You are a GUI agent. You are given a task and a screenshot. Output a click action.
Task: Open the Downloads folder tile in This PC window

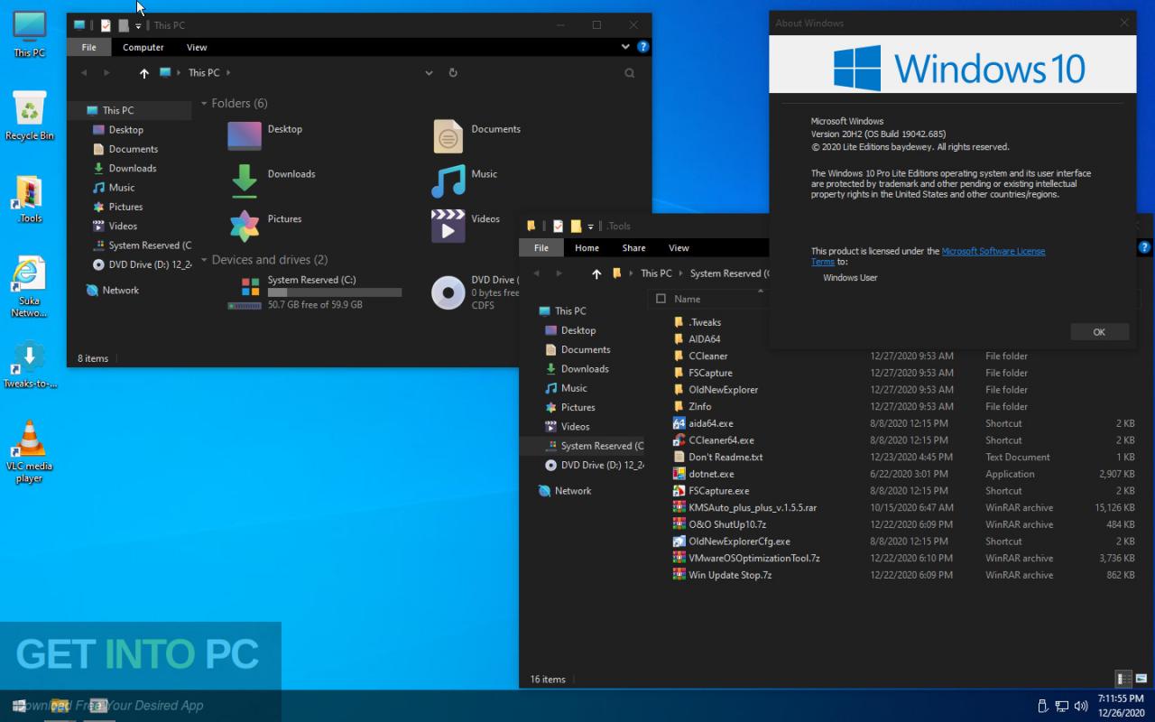(x=271, y=180)
